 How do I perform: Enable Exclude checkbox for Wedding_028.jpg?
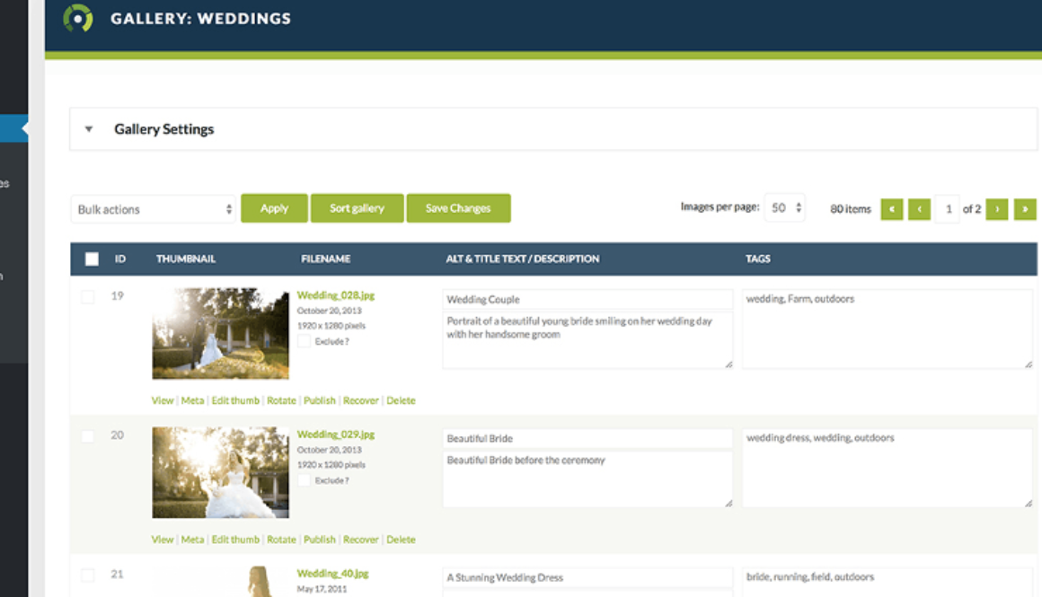click(x=305, y=341)
